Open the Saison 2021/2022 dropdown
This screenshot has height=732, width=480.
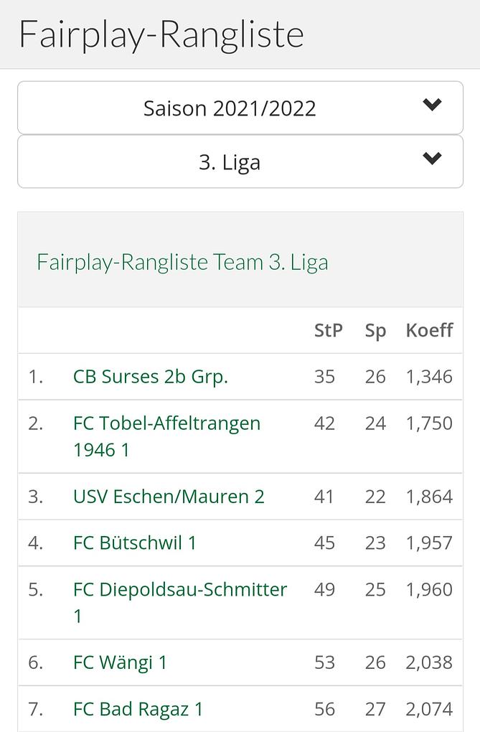click(230, 108)
